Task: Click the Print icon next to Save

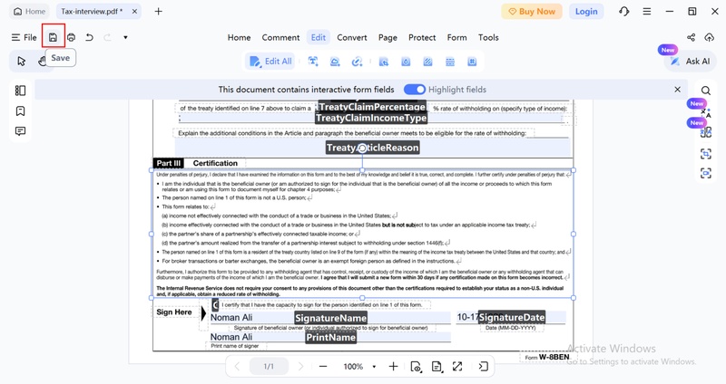Action: point(71,37)
